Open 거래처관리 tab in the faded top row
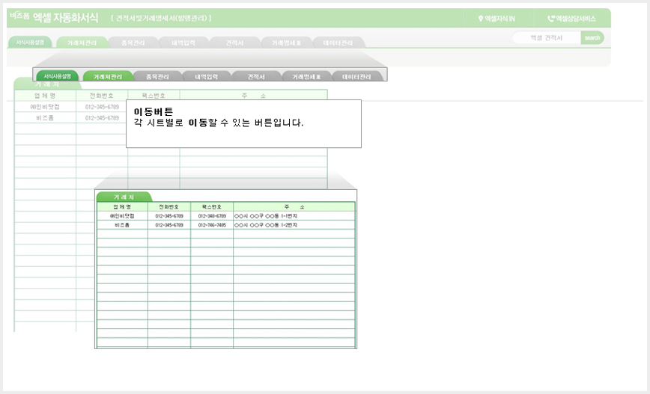650x394 pixels. click(82, 43)
